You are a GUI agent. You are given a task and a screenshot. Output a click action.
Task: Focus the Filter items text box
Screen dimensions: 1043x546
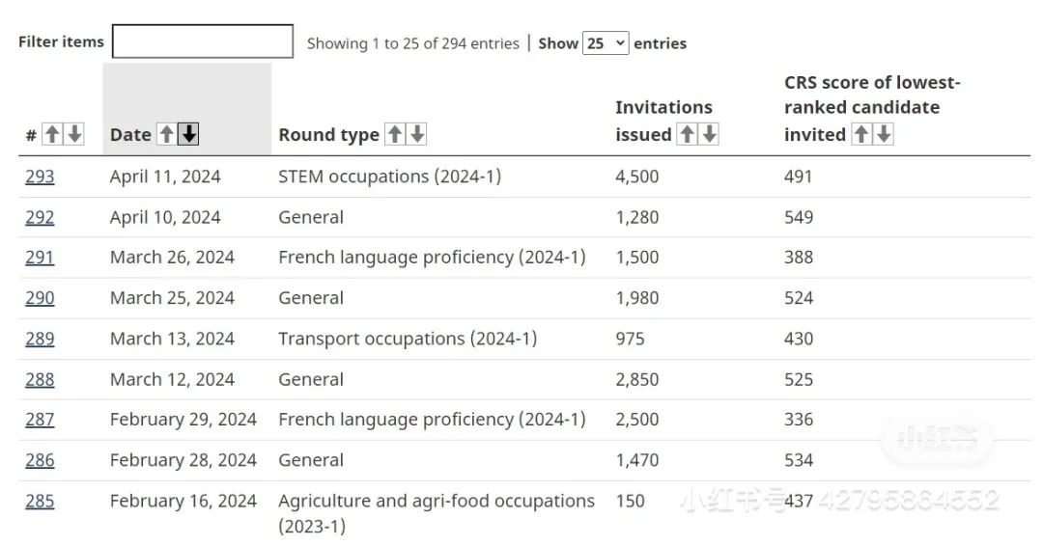click(x=202, y=41)
